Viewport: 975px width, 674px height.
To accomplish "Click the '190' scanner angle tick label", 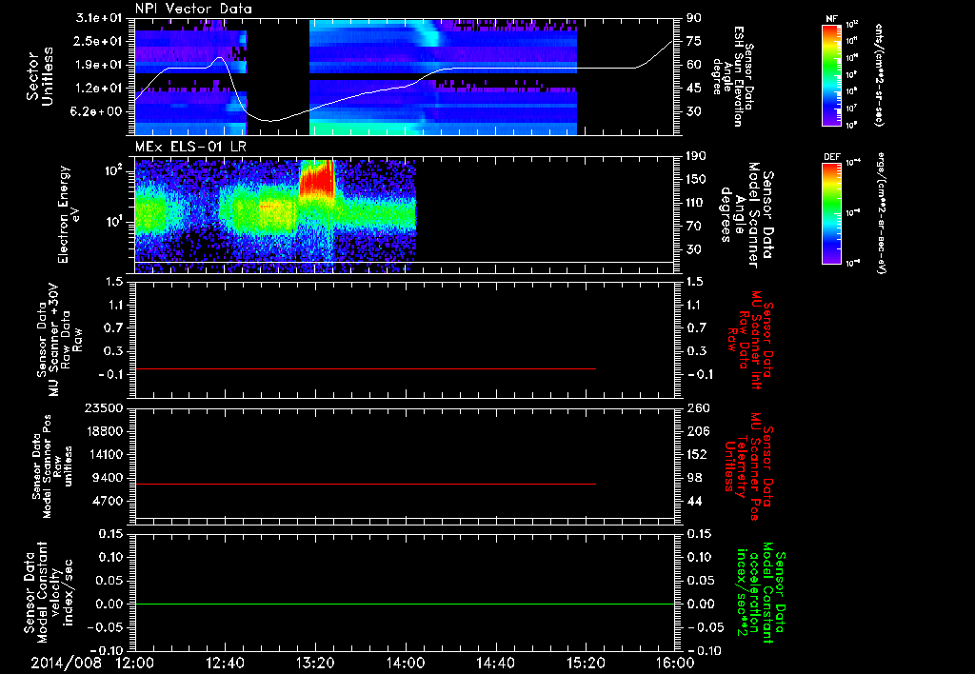I will point(696,156).
